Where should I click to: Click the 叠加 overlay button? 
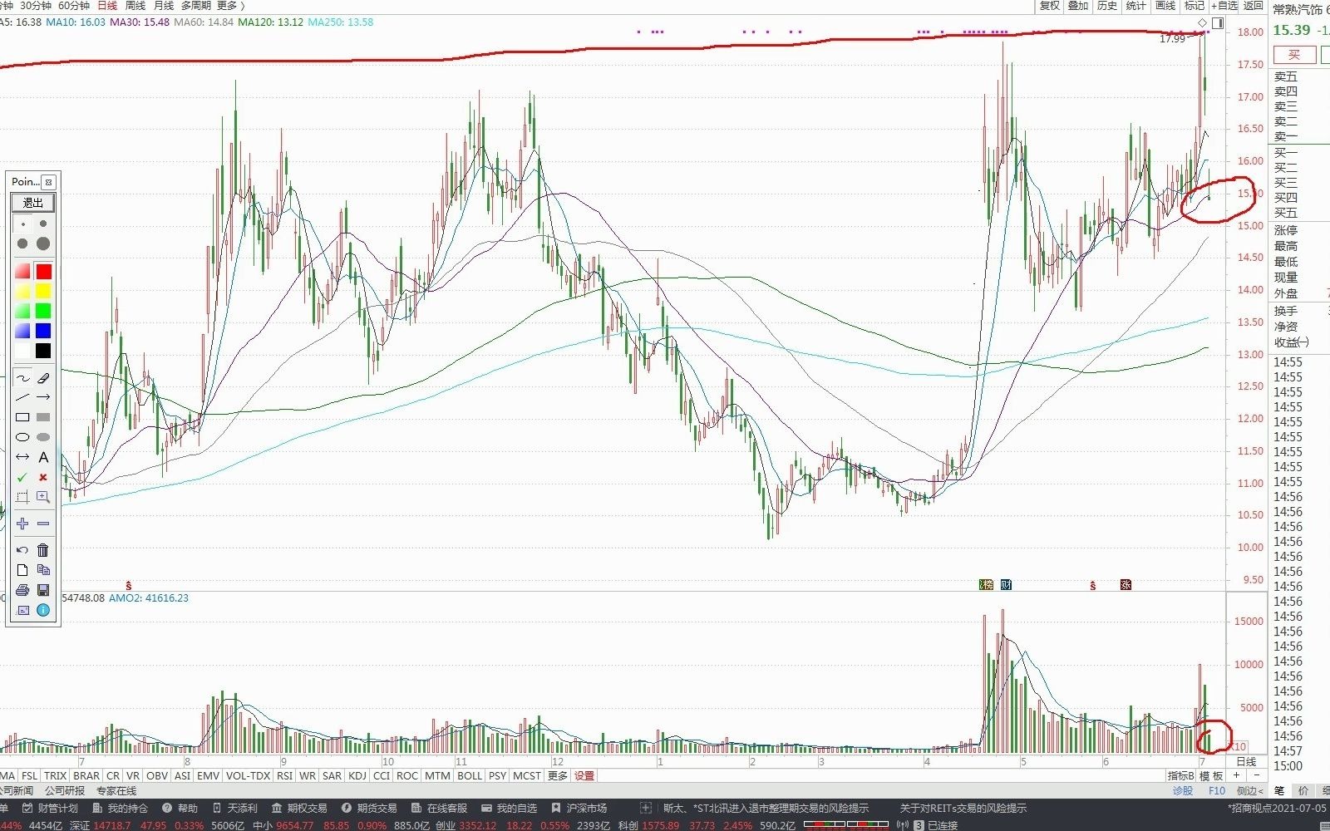(1078, 6)
